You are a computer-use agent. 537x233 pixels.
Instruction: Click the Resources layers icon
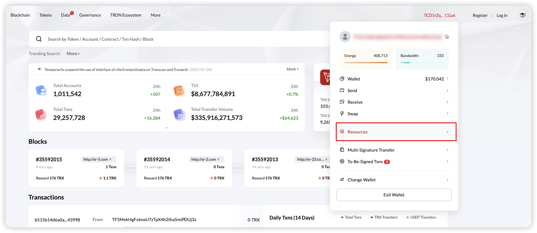click(342, 132)
